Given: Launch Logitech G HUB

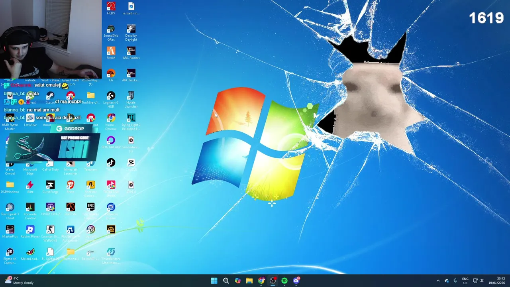Looking at the screenshot, I should (x=111, y=100).
